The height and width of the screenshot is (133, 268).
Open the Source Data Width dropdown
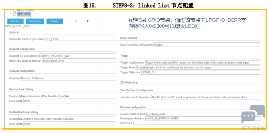(x=70, y=101)
